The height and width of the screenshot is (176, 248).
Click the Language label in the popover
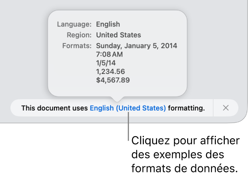pyautogui.click(x=75, y=24)
